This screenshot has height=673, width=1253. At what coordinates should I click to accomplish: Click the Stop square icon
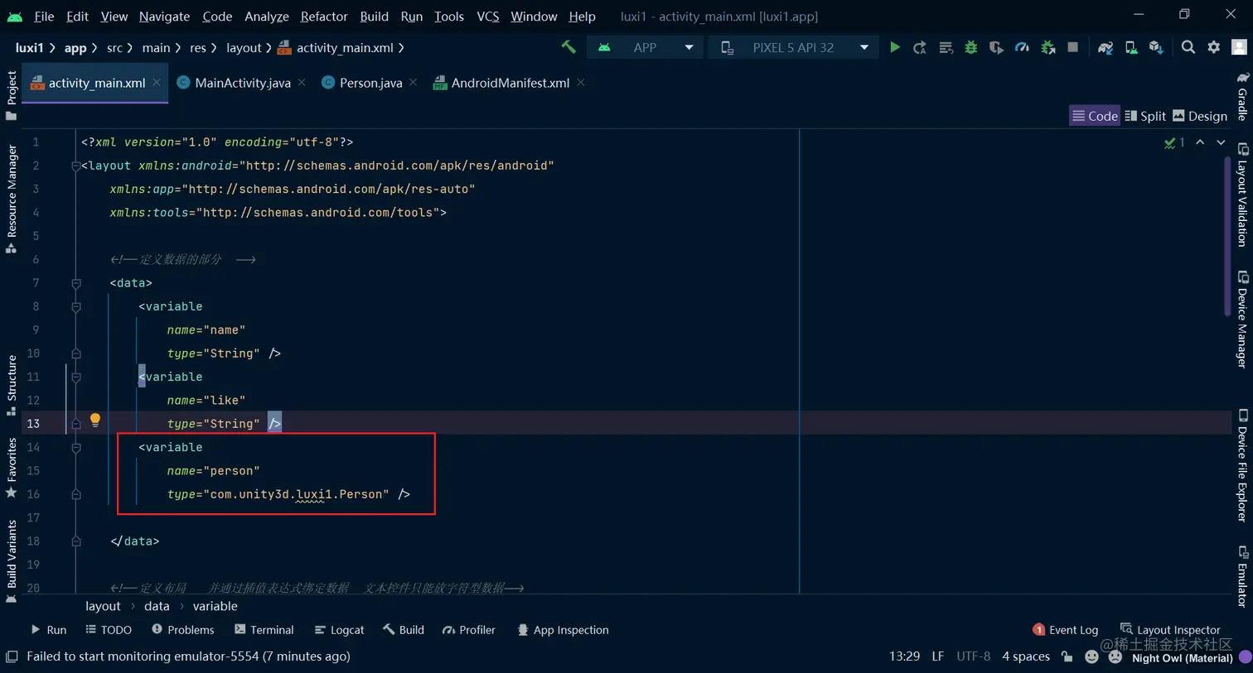1073,47
